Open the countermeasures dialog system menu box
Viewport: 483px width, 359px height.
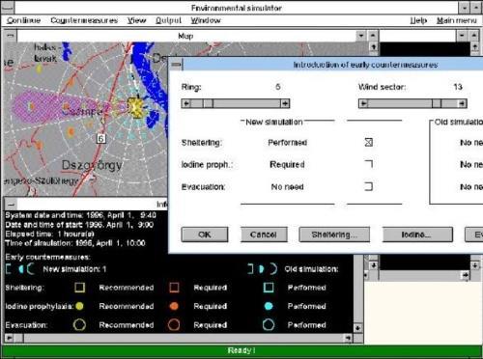coord(176,65)
